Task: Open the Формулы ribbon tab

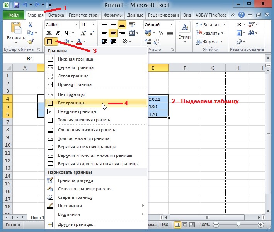Action: coord(113,15)
